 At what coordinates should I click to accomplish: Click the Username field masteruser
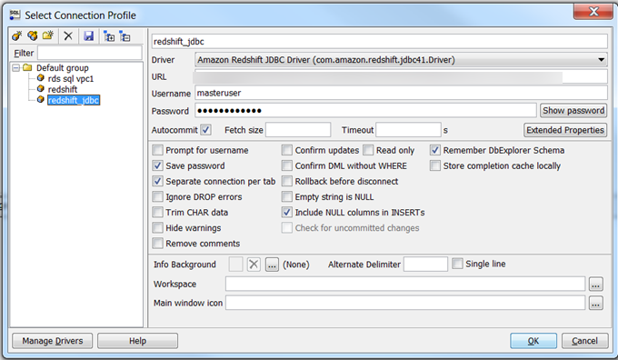[401, 93]
